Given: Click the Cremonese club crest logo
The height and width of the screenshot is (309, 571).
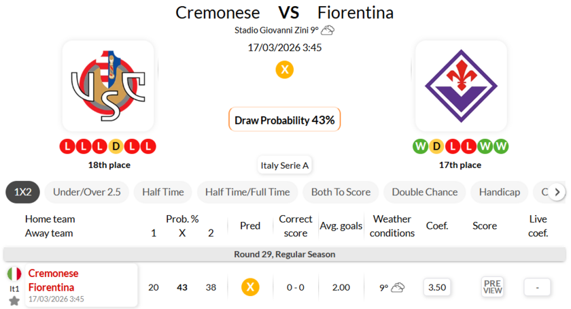Looking at the screenshot, I should tap(108, 84).
